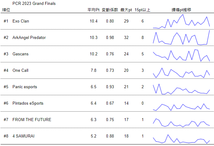Click the 平均Pt column header
214x146 pixels.
point(94,10)
